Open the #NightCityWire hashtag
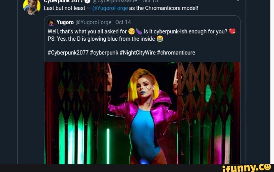274x172 pixels. [137, 53]
